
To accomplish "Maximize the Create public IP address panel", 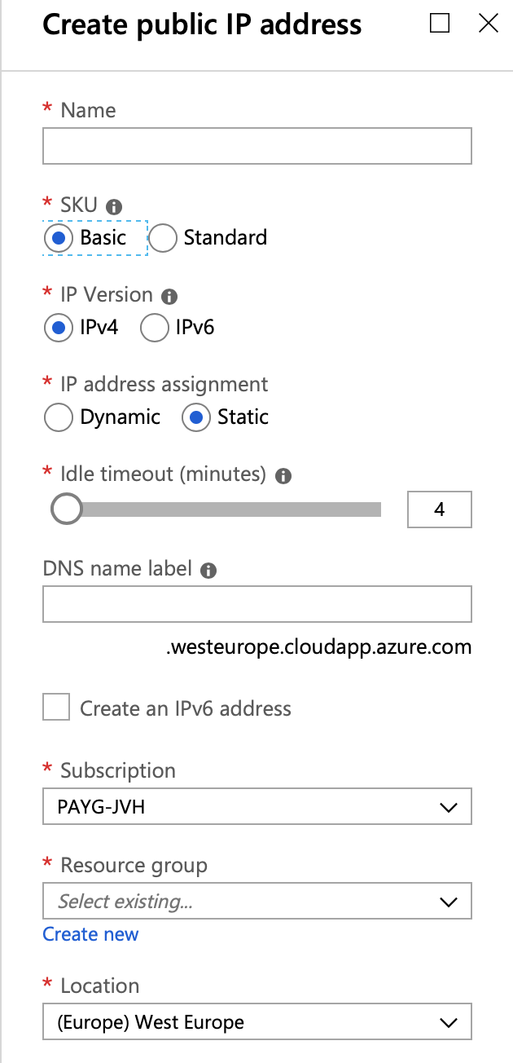I will 440,23.
